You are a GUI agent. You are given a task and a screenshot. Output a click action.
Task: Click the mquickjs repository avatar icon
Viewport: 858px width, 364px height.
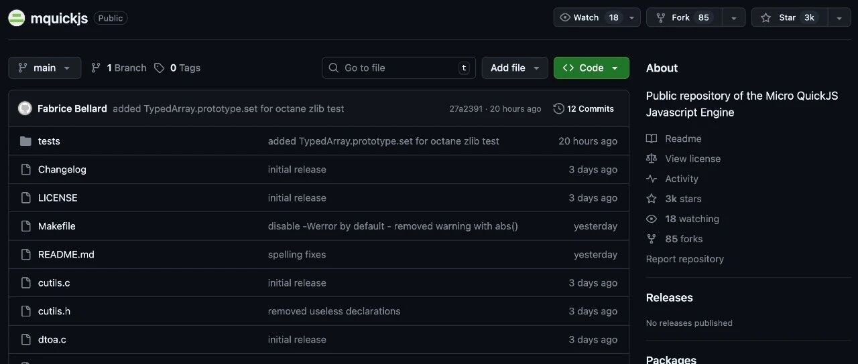pyautogui.click(x=17, y=18)
